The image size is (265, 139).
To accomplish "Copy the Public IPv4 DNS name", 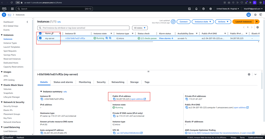I will point(187,107).
